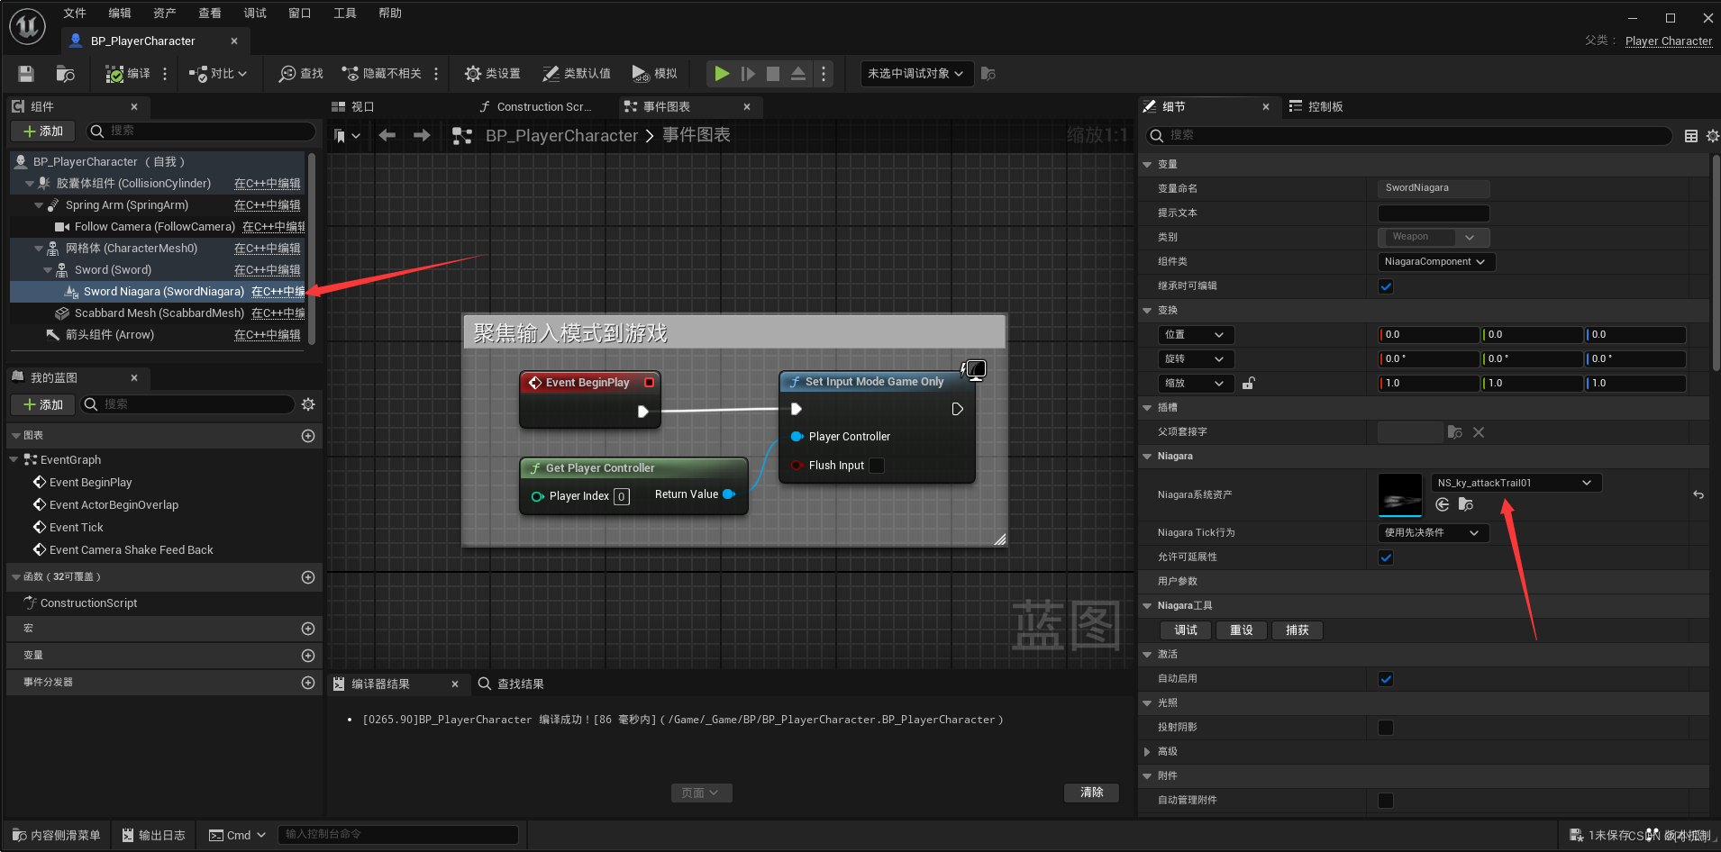
Task: Clear compiler results with 清除
Action: [x=1092, y=793]
